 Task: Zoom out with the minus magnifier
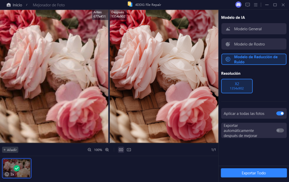click(x=89, y=150)
